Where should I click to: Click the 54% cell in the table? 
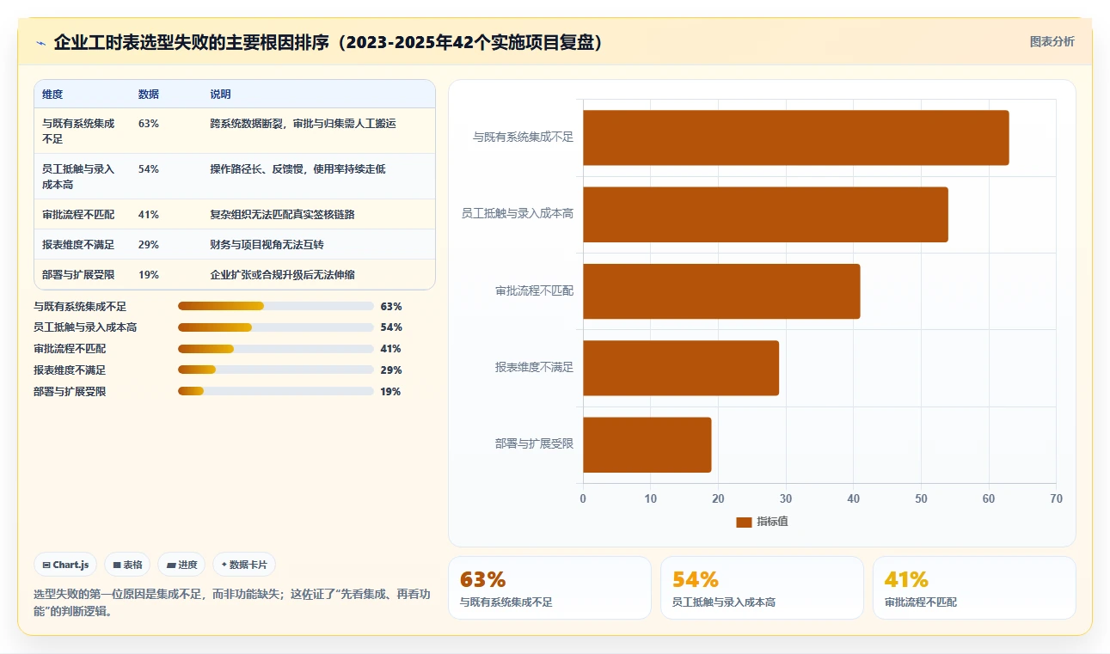[x=149, y=169]
